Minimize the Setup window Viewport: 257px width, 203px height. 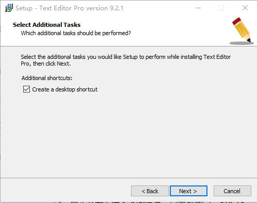pos(198,8)
